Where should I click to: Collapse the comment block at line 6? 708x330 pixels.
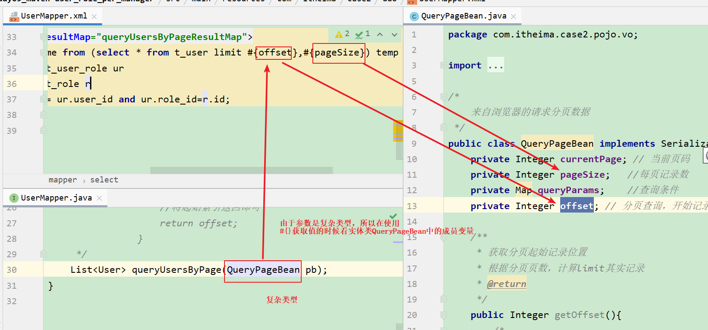(x=443, y=97)
